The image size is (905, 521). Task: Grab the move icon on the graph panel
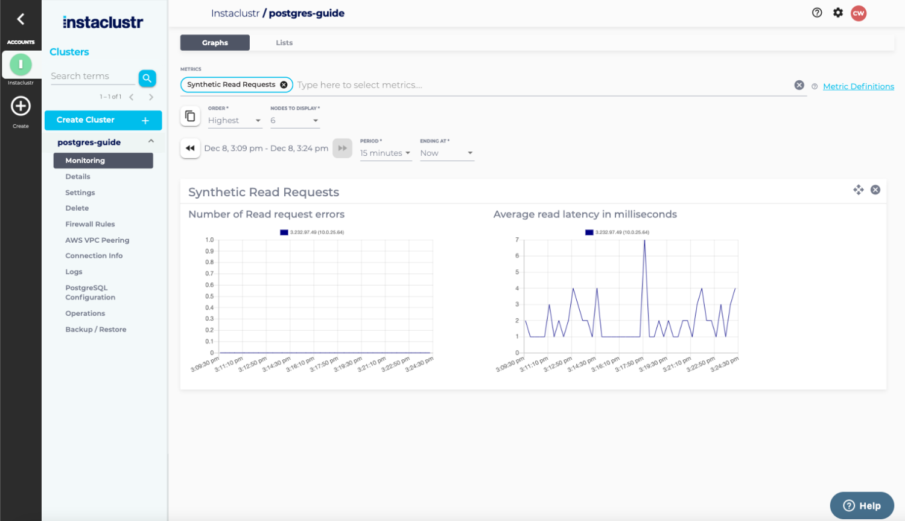coord(859,190)
